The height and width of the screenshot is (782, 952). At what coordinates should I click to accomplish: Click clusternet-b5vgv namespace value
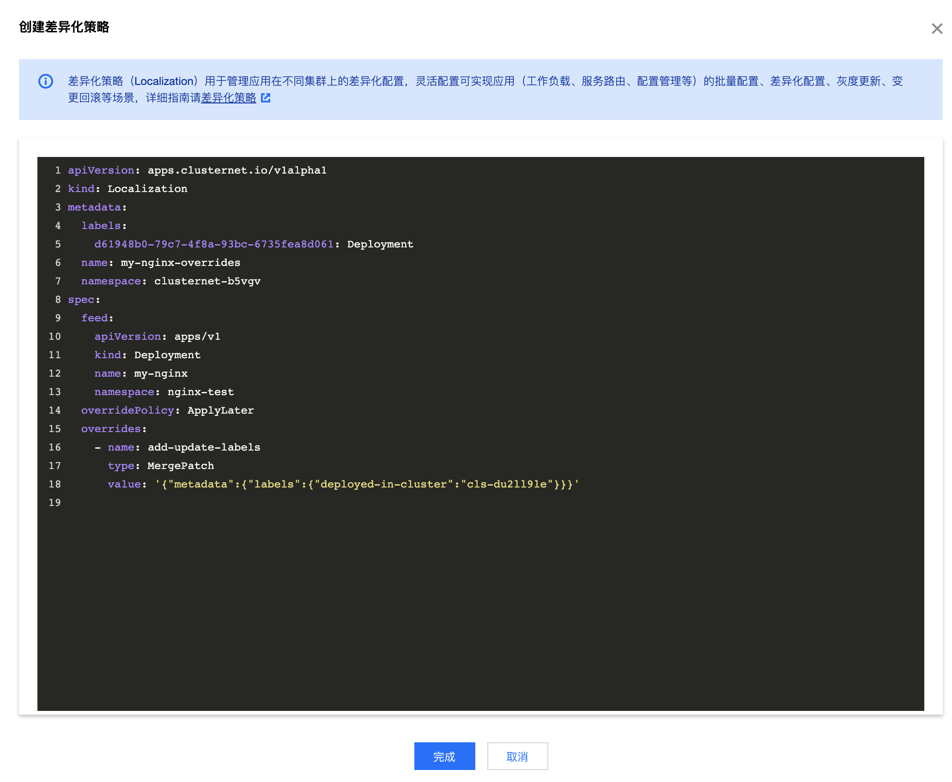click(207, 281)
